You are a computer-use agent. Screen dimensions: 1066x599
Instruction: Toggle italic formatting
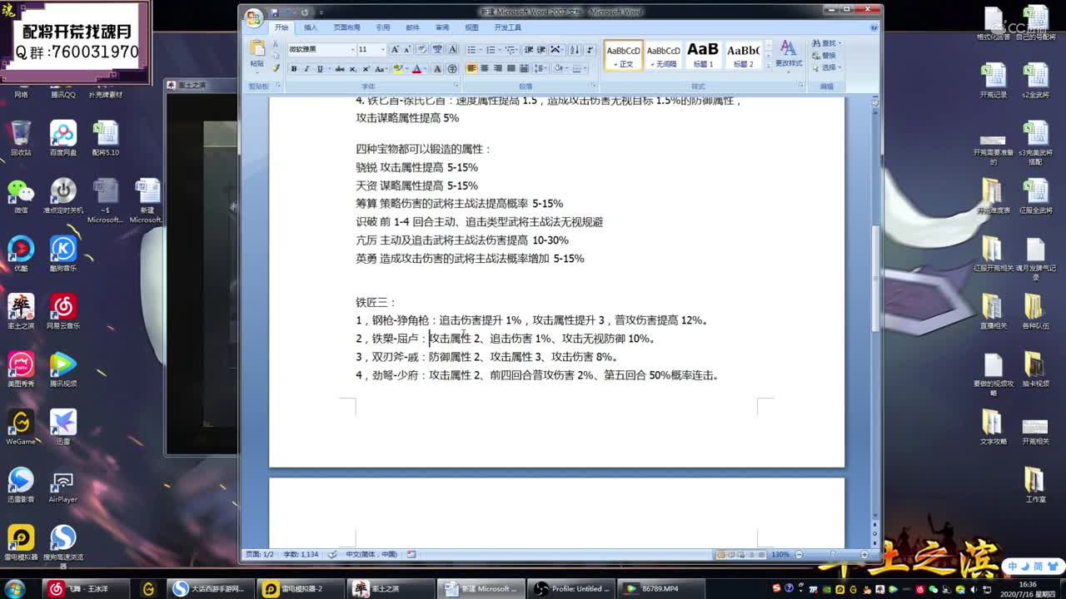click(306, 69)
